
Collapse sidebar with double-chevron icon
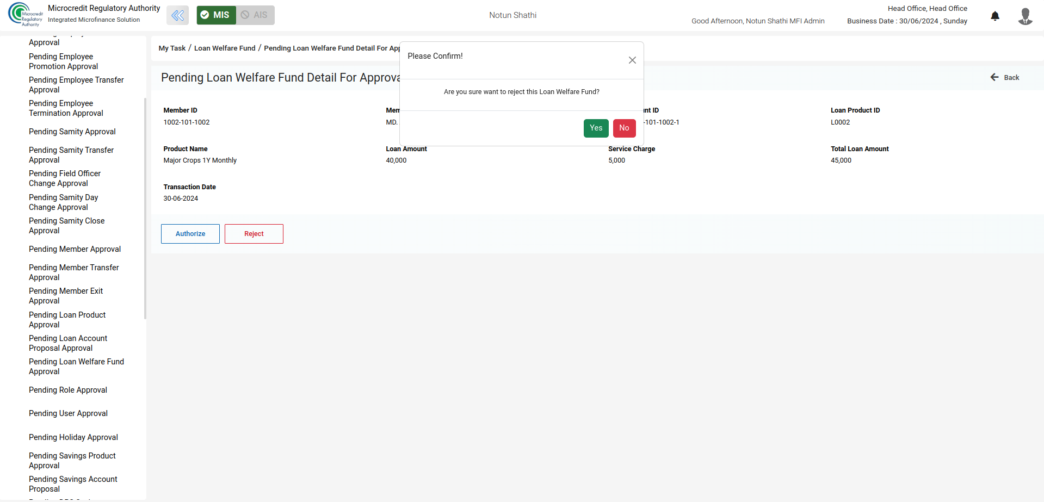(x=177, y=15)
